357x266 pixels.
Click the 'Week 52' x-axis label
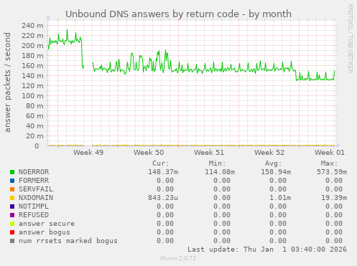[269, 153]
